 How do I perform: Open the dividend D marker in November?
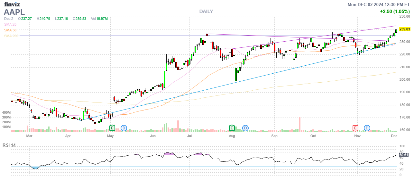click(x=367, y=128)
